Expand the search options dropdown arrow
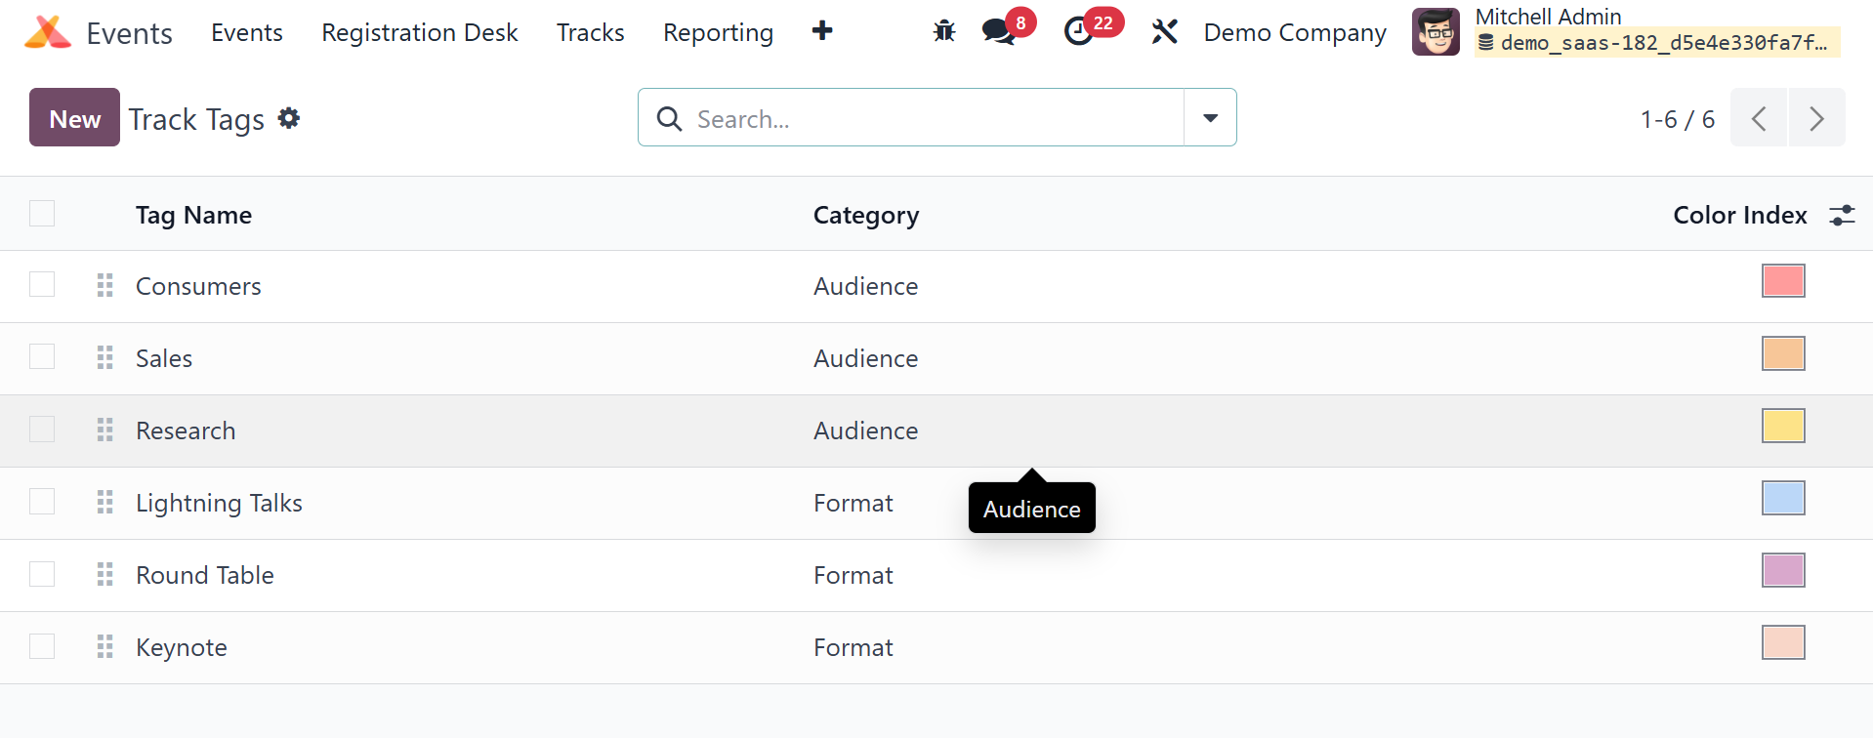 pyautogui.click(x=1210, y=118)
